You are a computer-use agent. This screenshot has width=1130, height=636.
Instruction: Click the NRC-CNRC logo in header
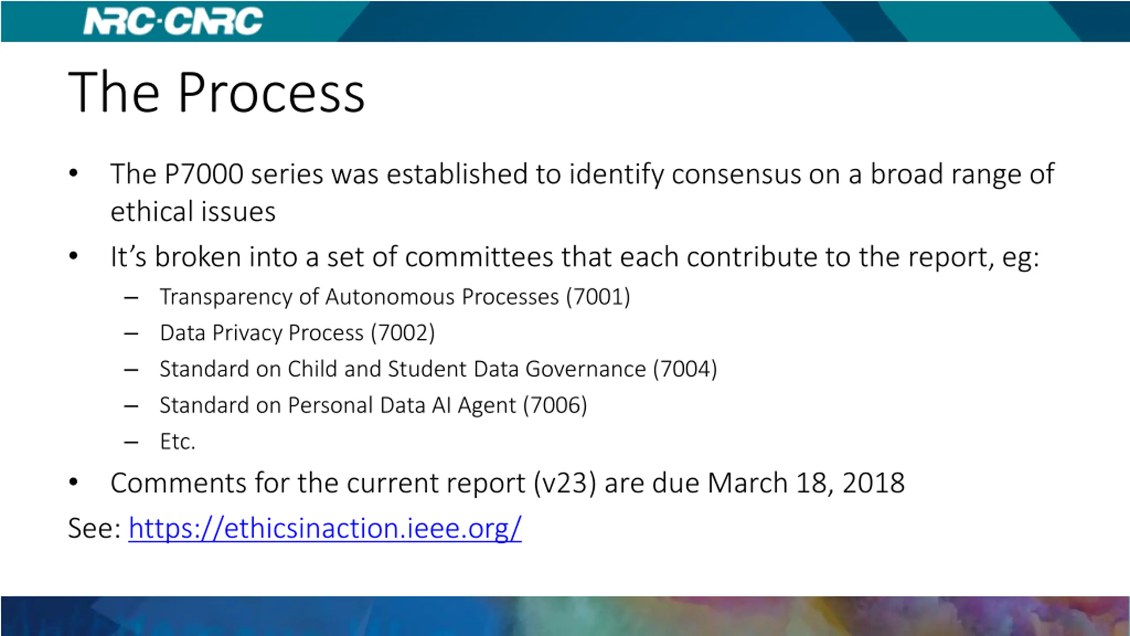tap(173, 21)
